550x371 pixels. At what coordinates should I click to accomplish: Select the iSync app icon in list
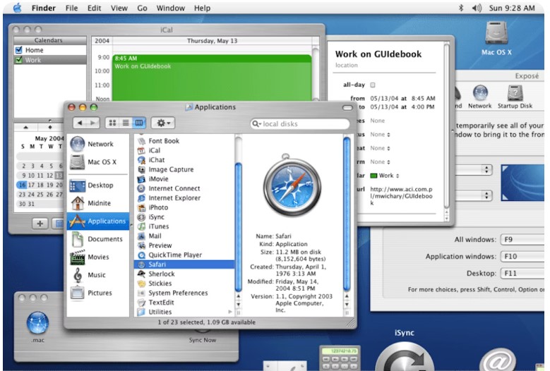pyautogui.click(x=141, y=217)
